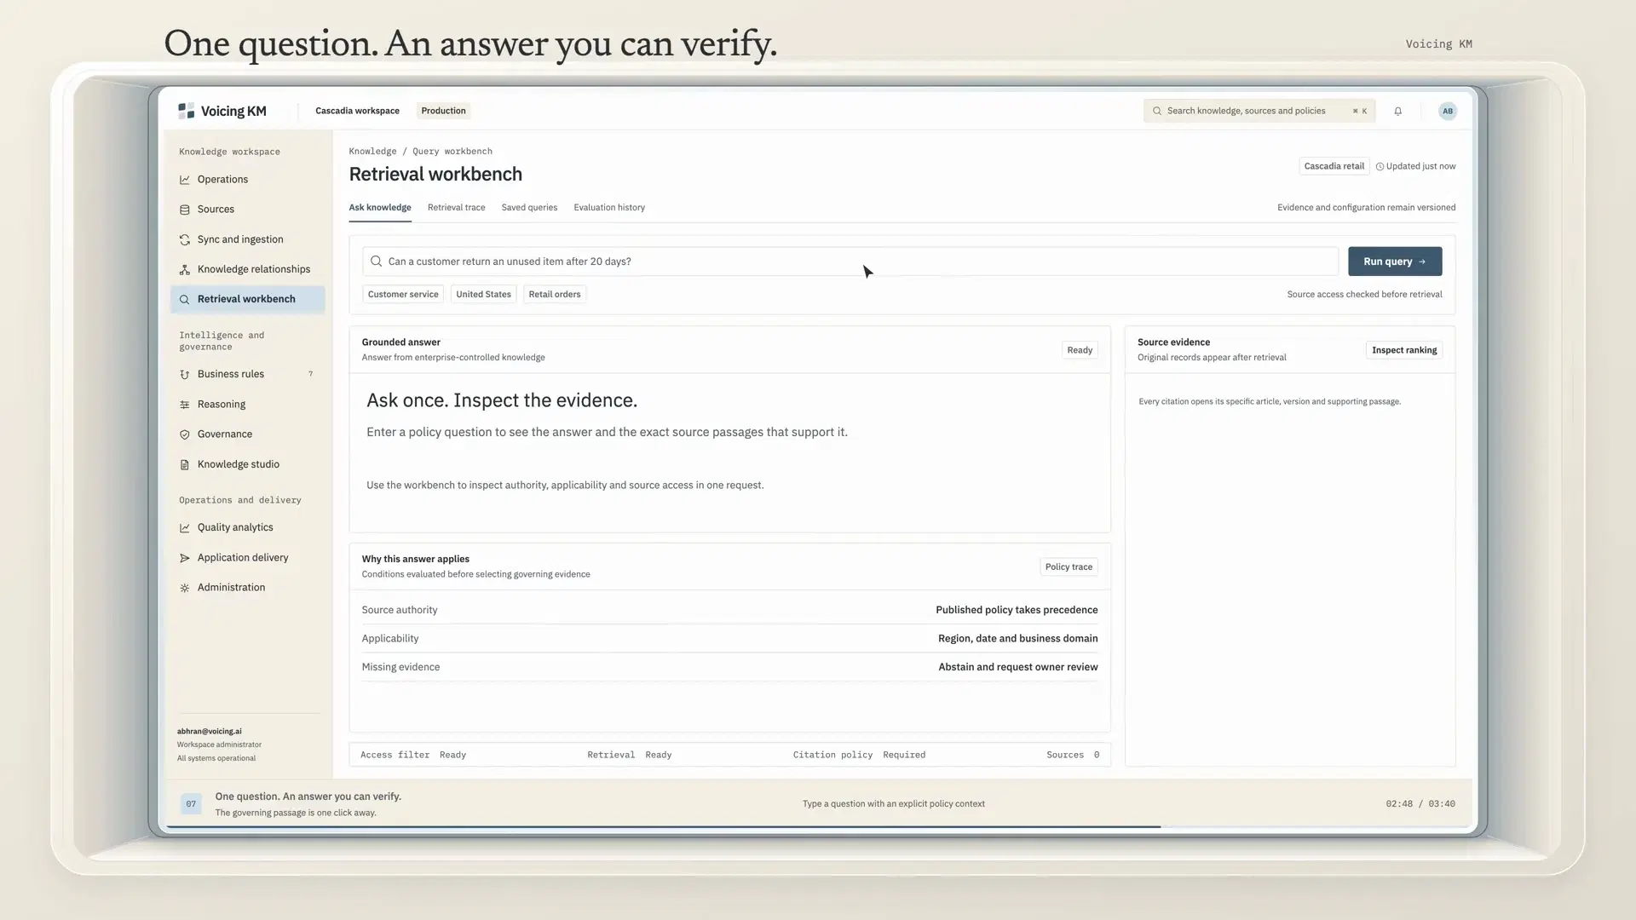Click the Quality analytics chart icon
Image resolution: width=1636 pixels, height=920 pixels.
click(184, 528)
